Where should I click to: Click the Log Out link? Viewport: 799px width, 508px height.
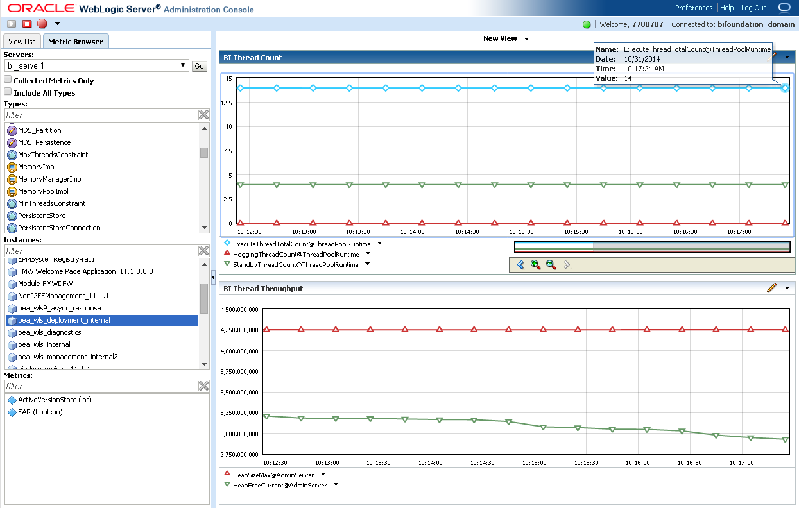tap(753, 8)
